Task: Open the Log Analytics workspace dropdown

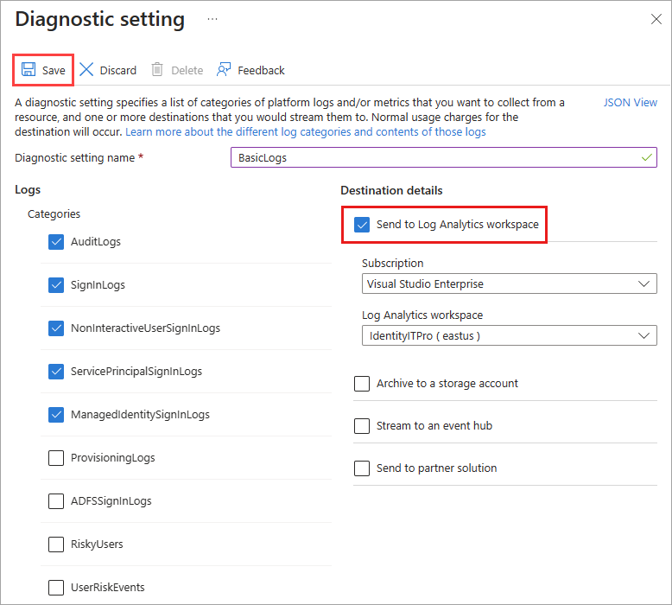Action: pos(509,335)
